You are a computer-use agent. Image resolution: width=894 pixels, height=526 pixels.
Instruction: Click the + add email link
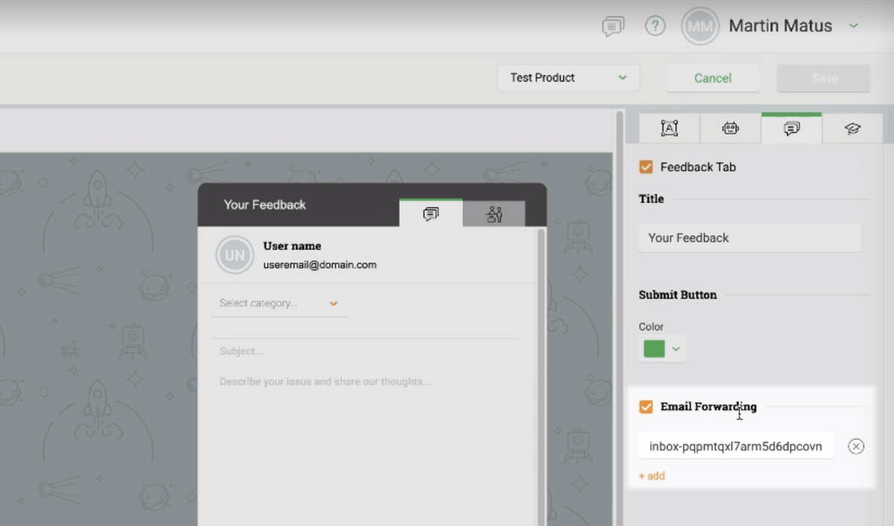[x=652, y=476]
